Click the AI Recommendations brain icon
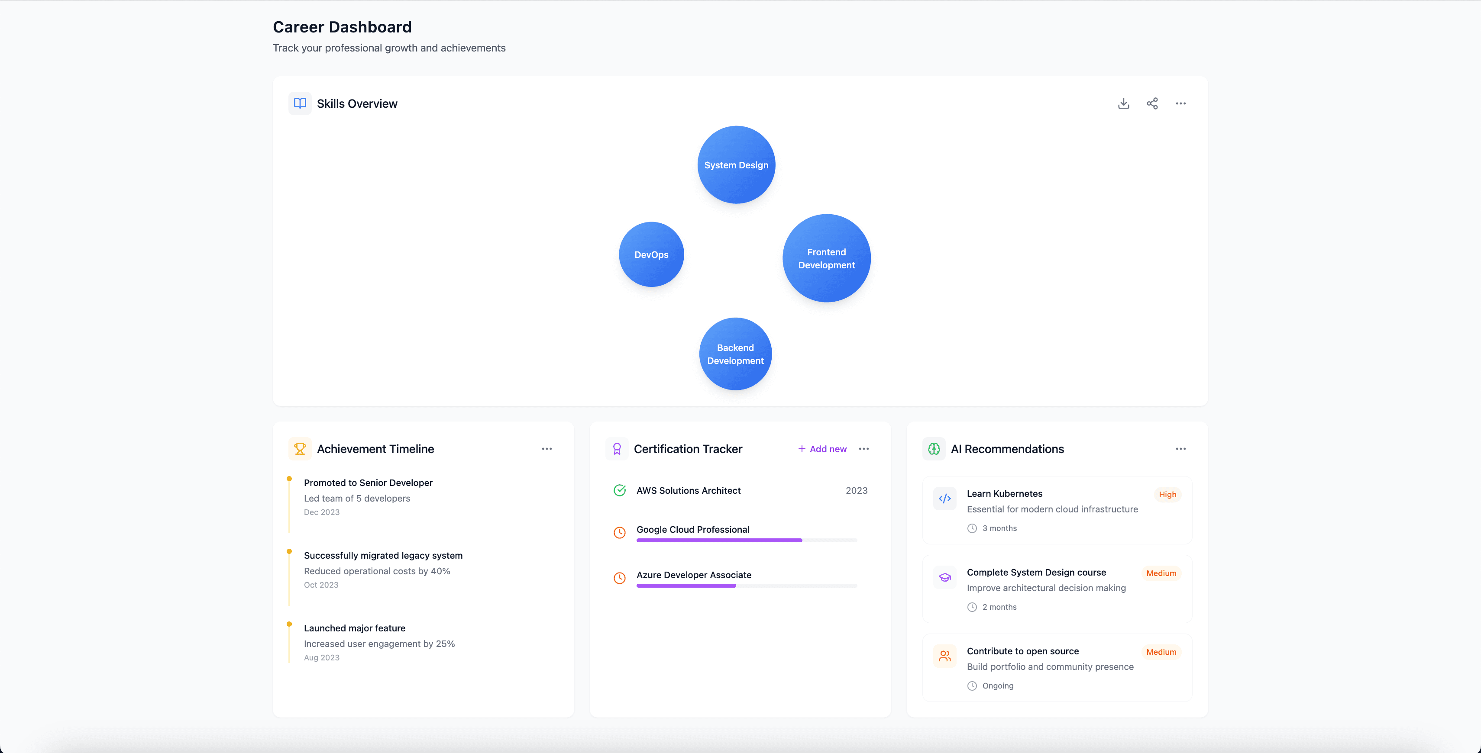 coord(934,449)
